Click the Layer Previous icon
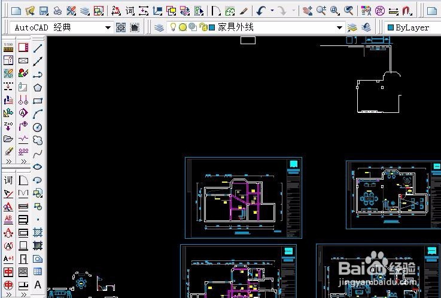 [x=366, y=27]
